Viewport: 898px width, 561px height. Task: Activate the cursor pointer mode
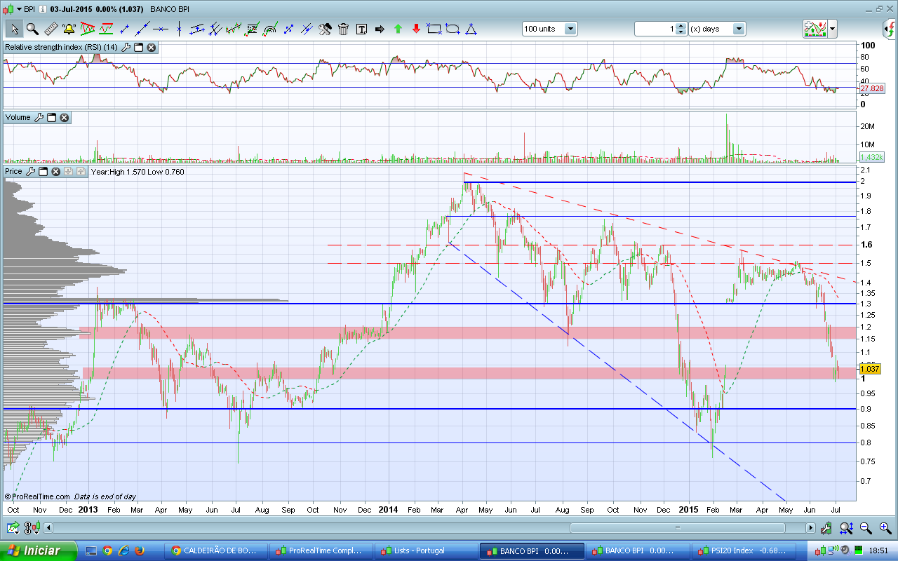click(x=14, y=29)
